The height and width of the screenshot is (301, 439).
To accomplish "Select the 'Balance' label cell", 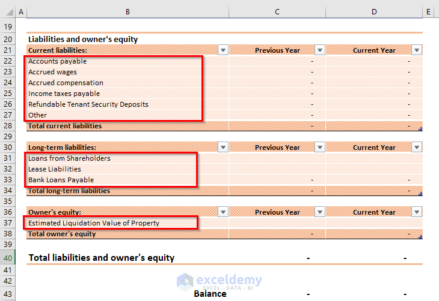I will 127,294.
